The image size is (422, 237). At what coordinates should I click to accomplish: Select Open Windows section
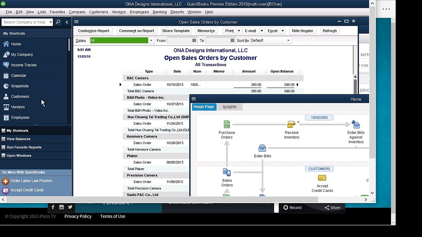pos(36,155)
